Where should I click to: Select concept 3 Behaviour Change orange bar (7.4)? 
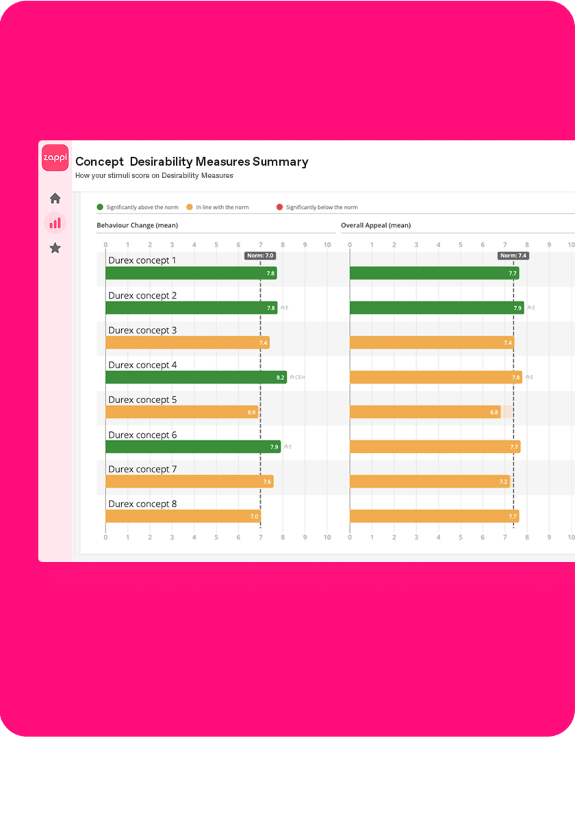click(x=188, y=343)
